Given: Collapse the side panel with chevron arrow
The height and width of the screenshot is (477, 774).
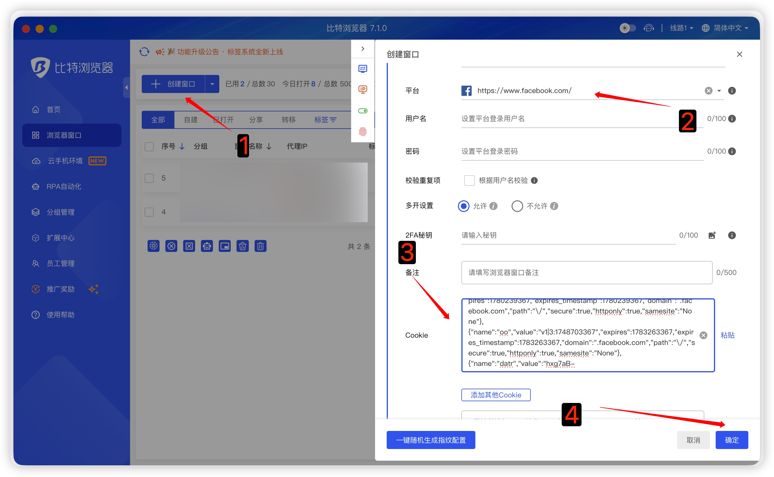Looking at the screenshot, I should coord(363,49).
